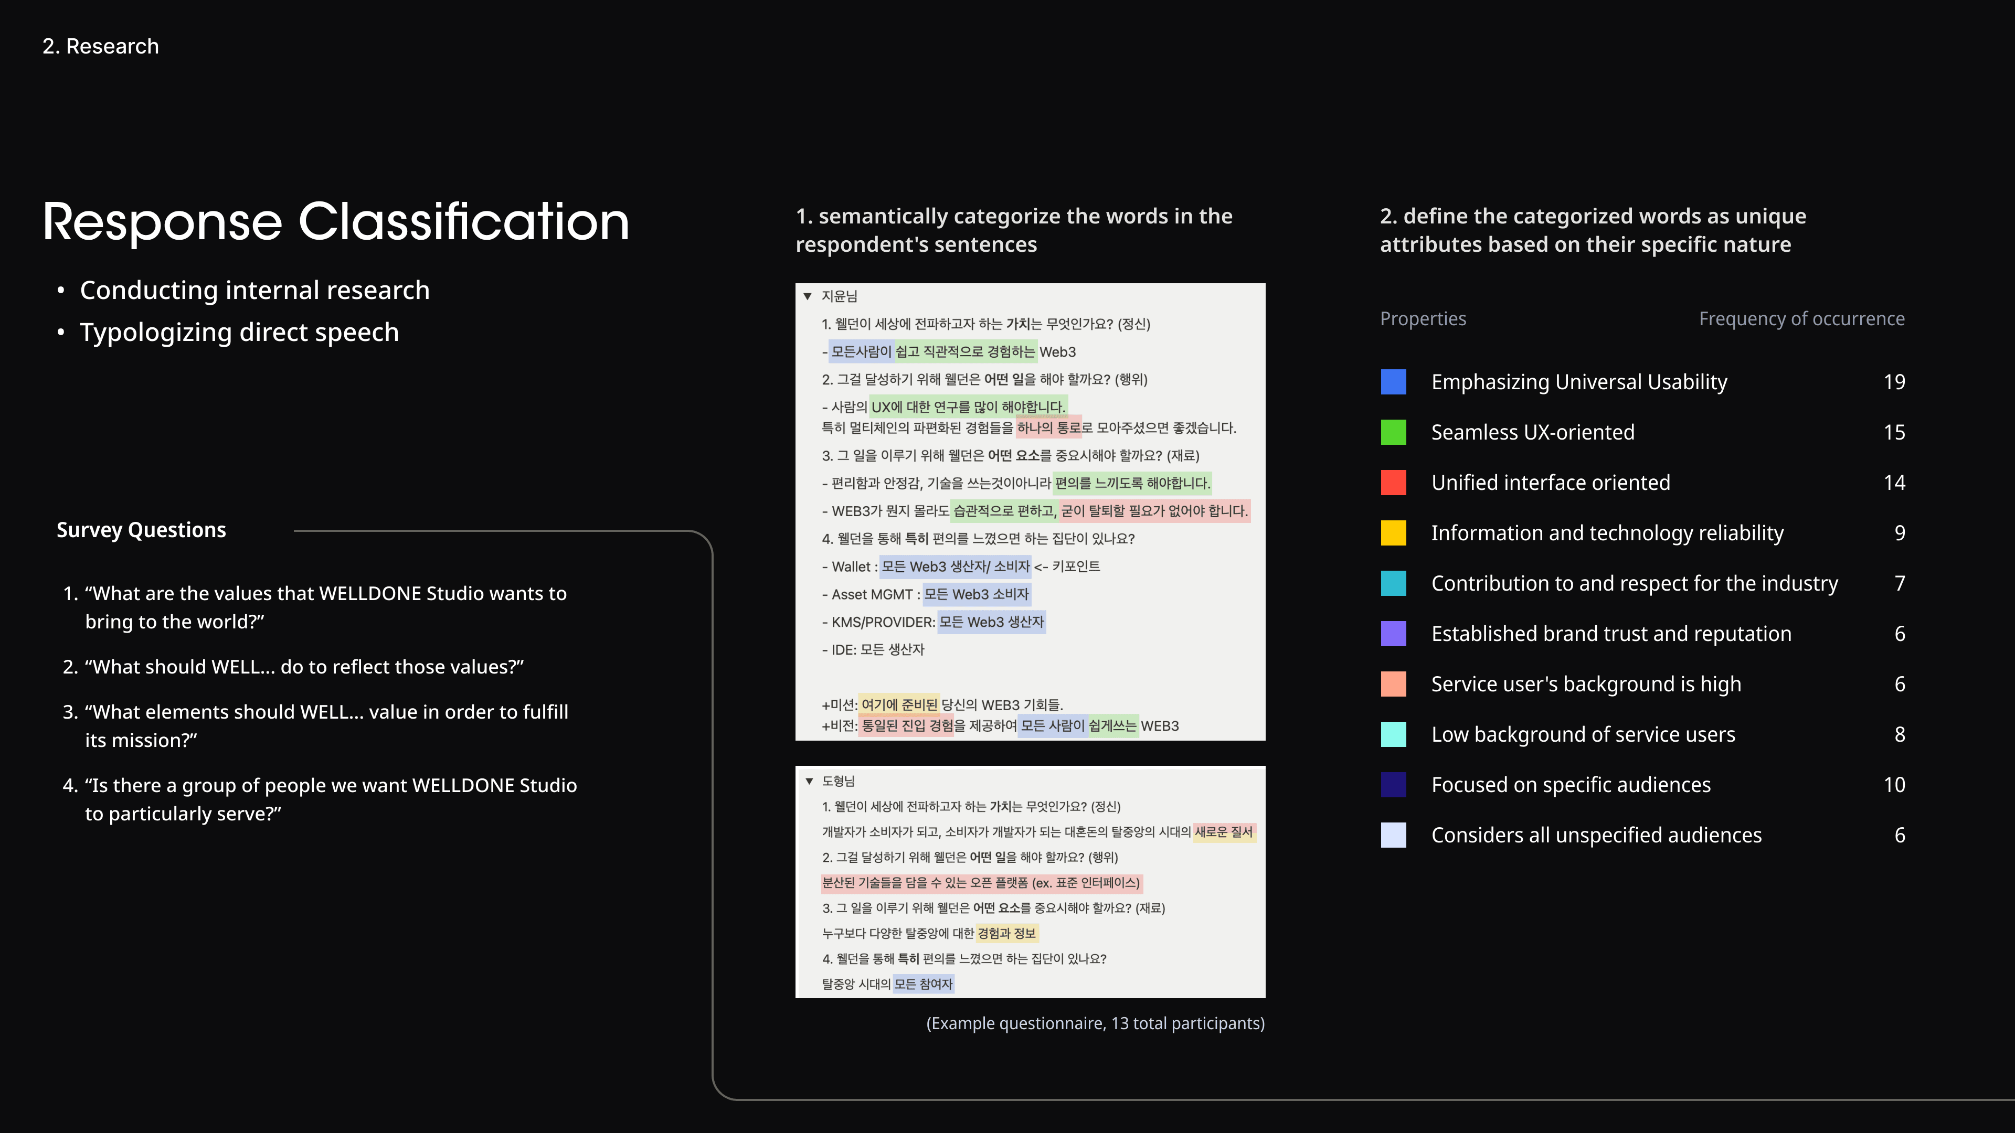The height and width of the screenshot is (1133, 2015).
Task: Select the navy Focused on specific audiences swatch
Action: click(1393, 785)
